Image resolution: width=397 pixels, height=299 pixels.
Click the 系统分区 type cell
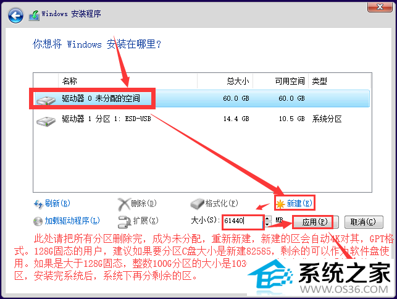pos(327,119)
